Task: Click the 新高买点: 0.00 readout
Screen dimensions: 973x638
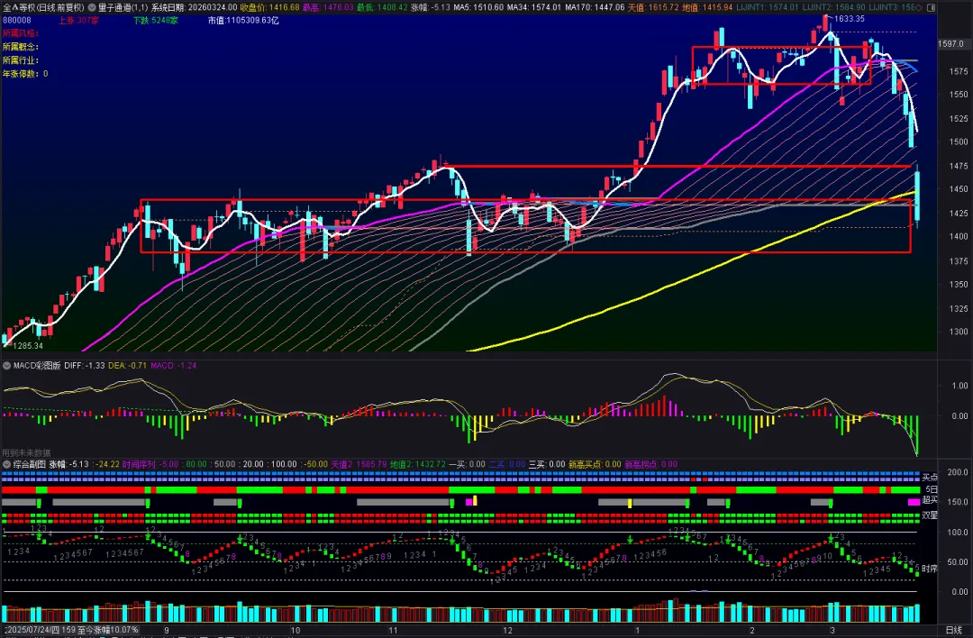Action: point(595,464)
